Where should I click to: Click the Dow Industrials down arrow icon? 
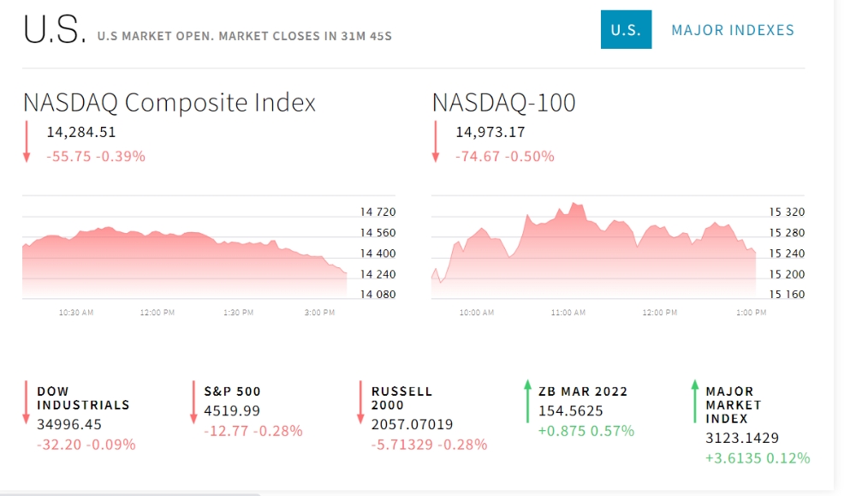(26, 403)
